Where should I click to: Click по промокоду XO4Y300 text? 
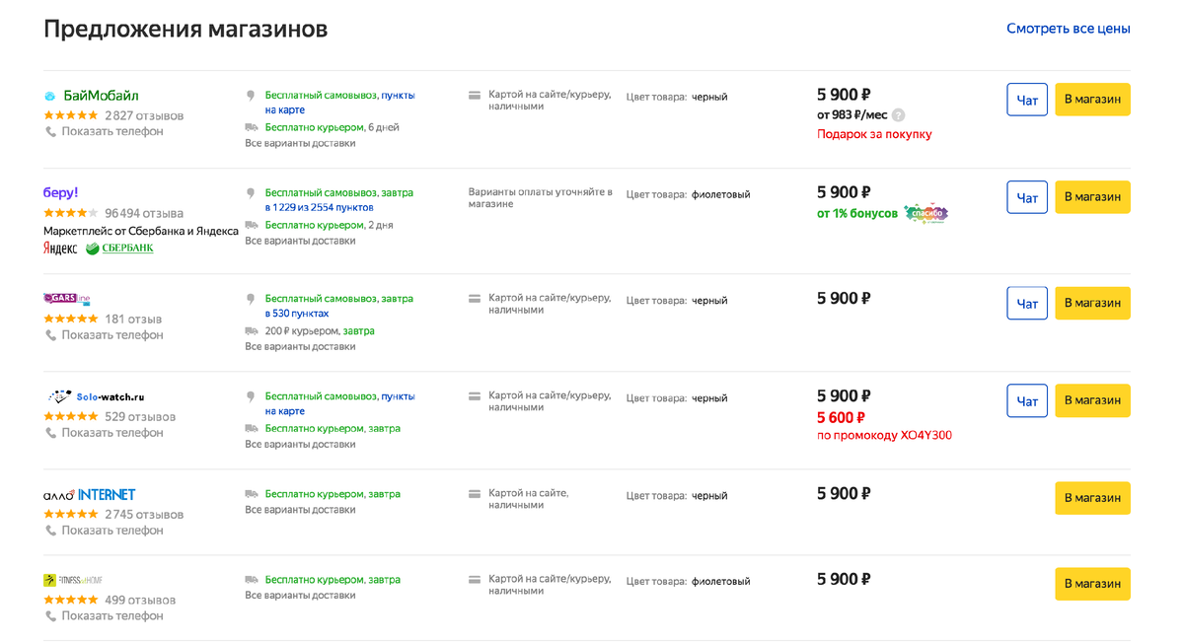pos(884,436)
